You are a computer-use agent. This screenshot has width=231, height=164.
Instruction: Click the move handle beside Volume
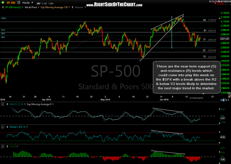tap(73, 7)
